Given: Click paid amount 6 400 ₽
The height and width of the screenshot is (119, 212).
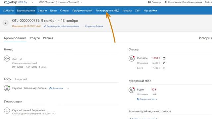Looking at the screenshot, I should coord(156,63).
